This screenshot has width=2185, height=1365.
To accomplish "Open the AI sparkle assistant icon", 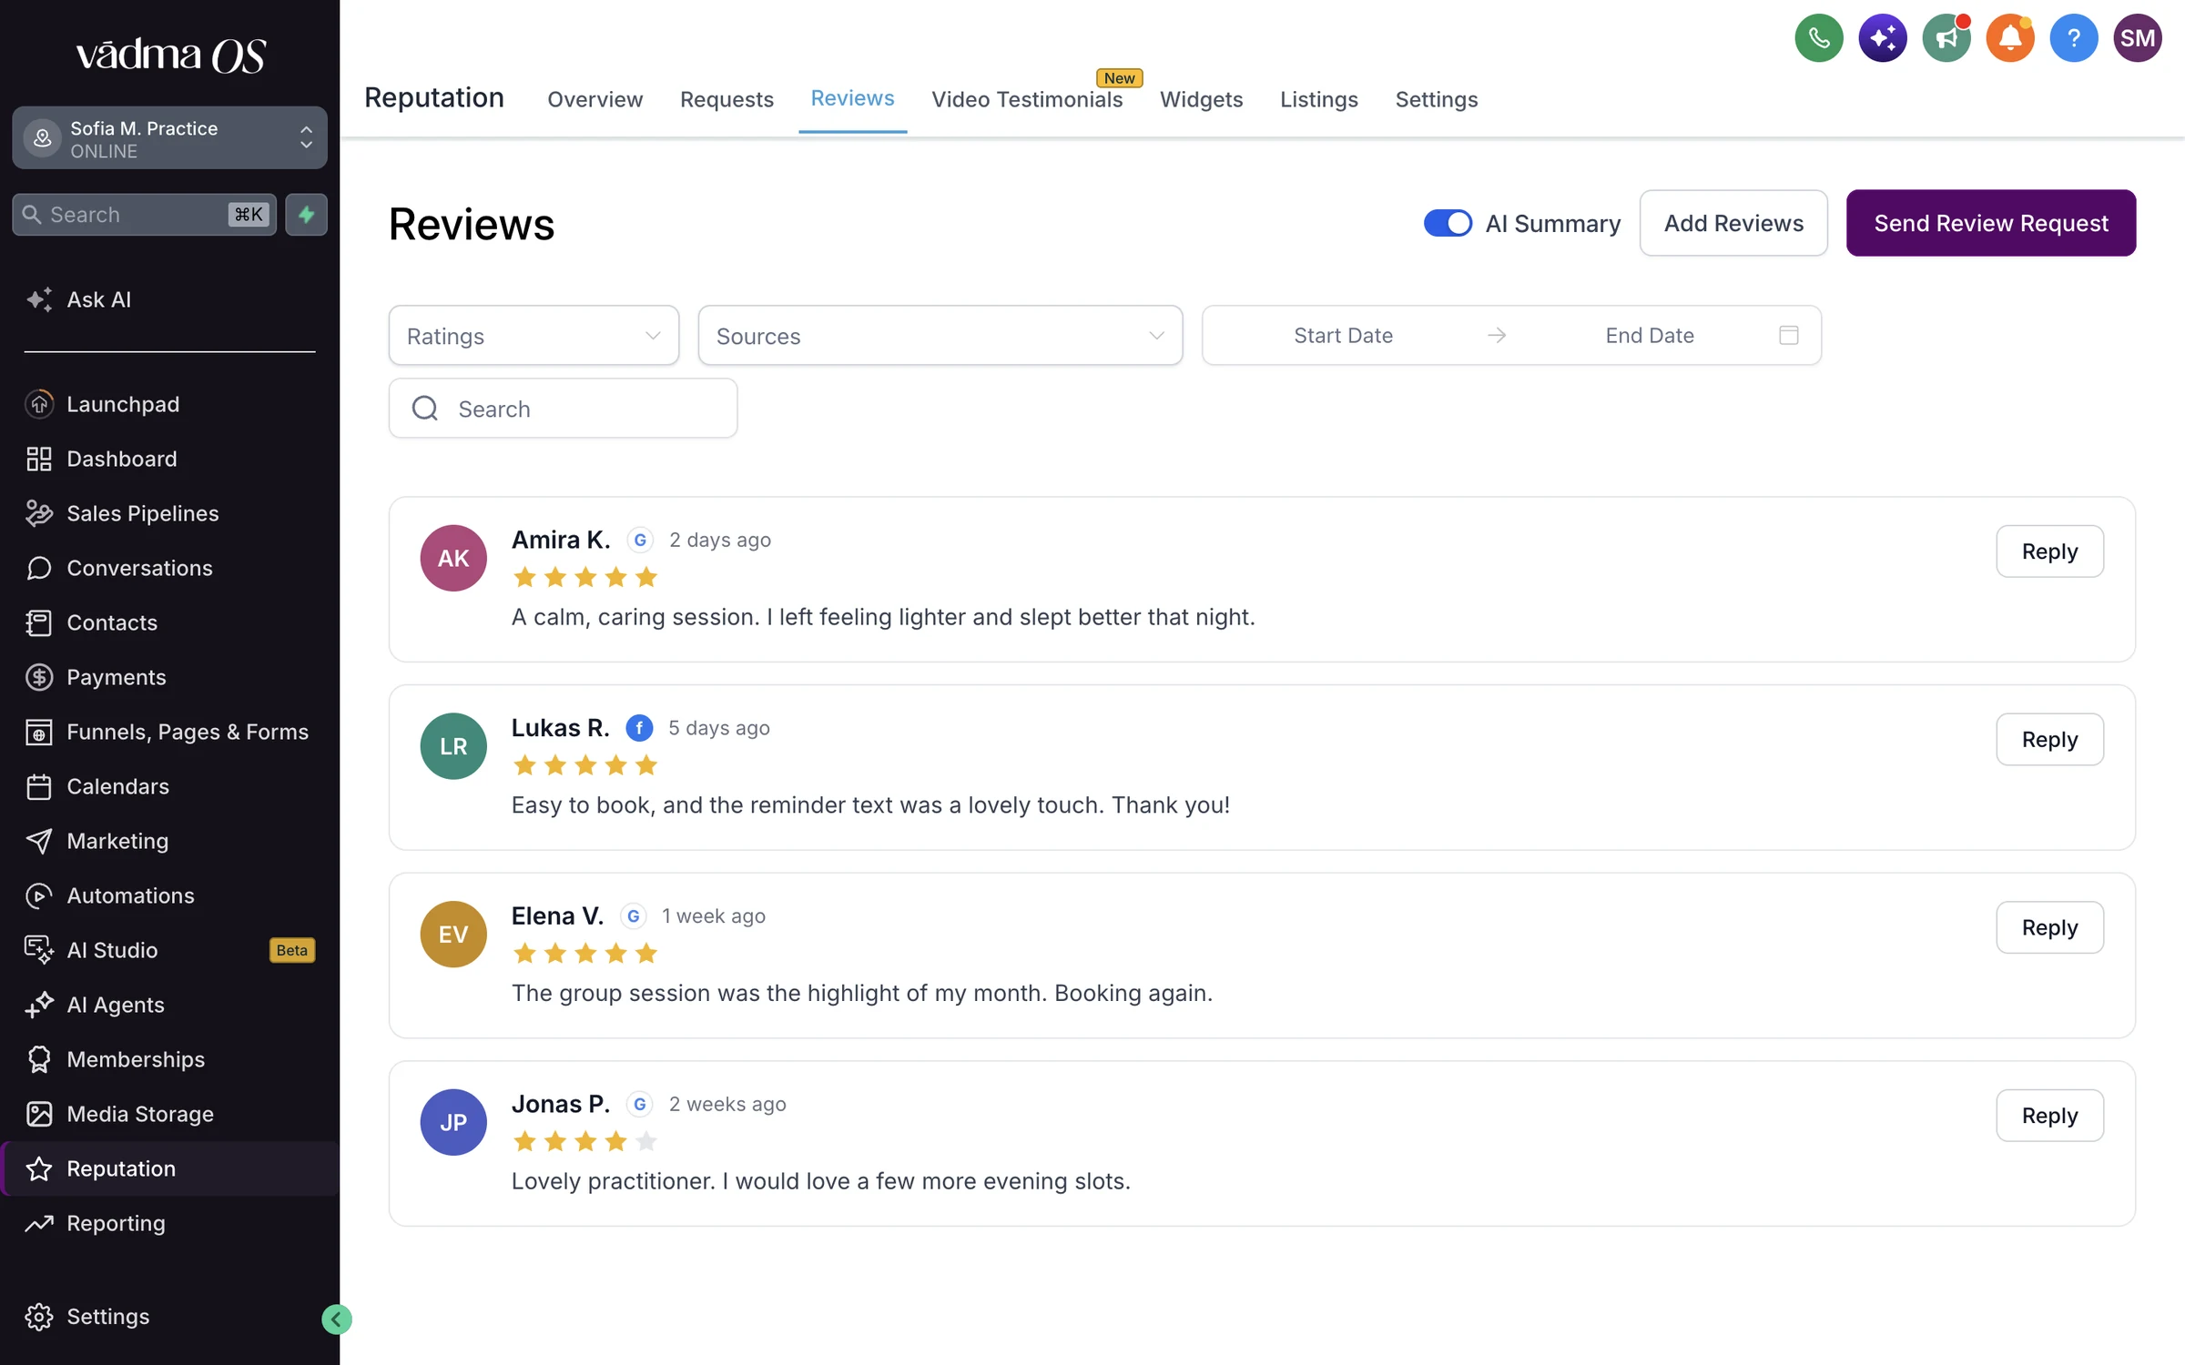I will click(1882, 38).
